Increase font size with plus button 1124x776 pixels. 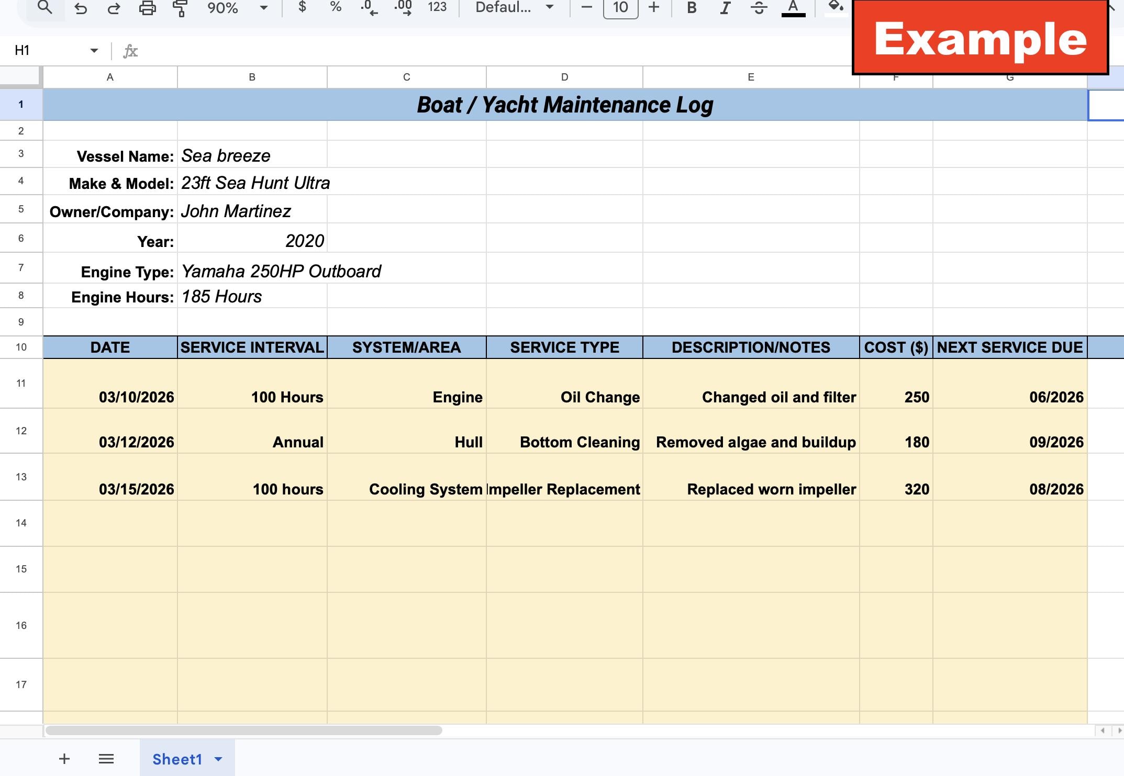[x=654, y=7]
